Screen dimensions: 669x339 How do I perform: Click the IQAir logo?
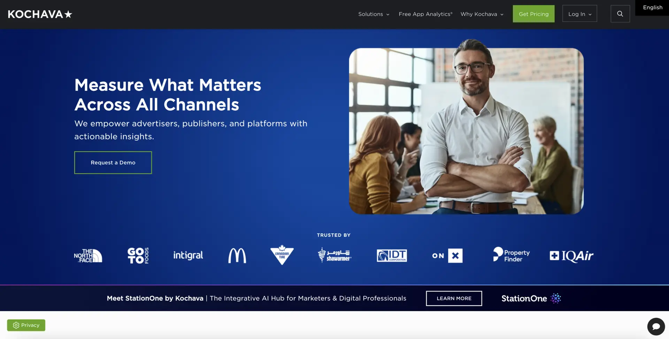click(571, 256)
